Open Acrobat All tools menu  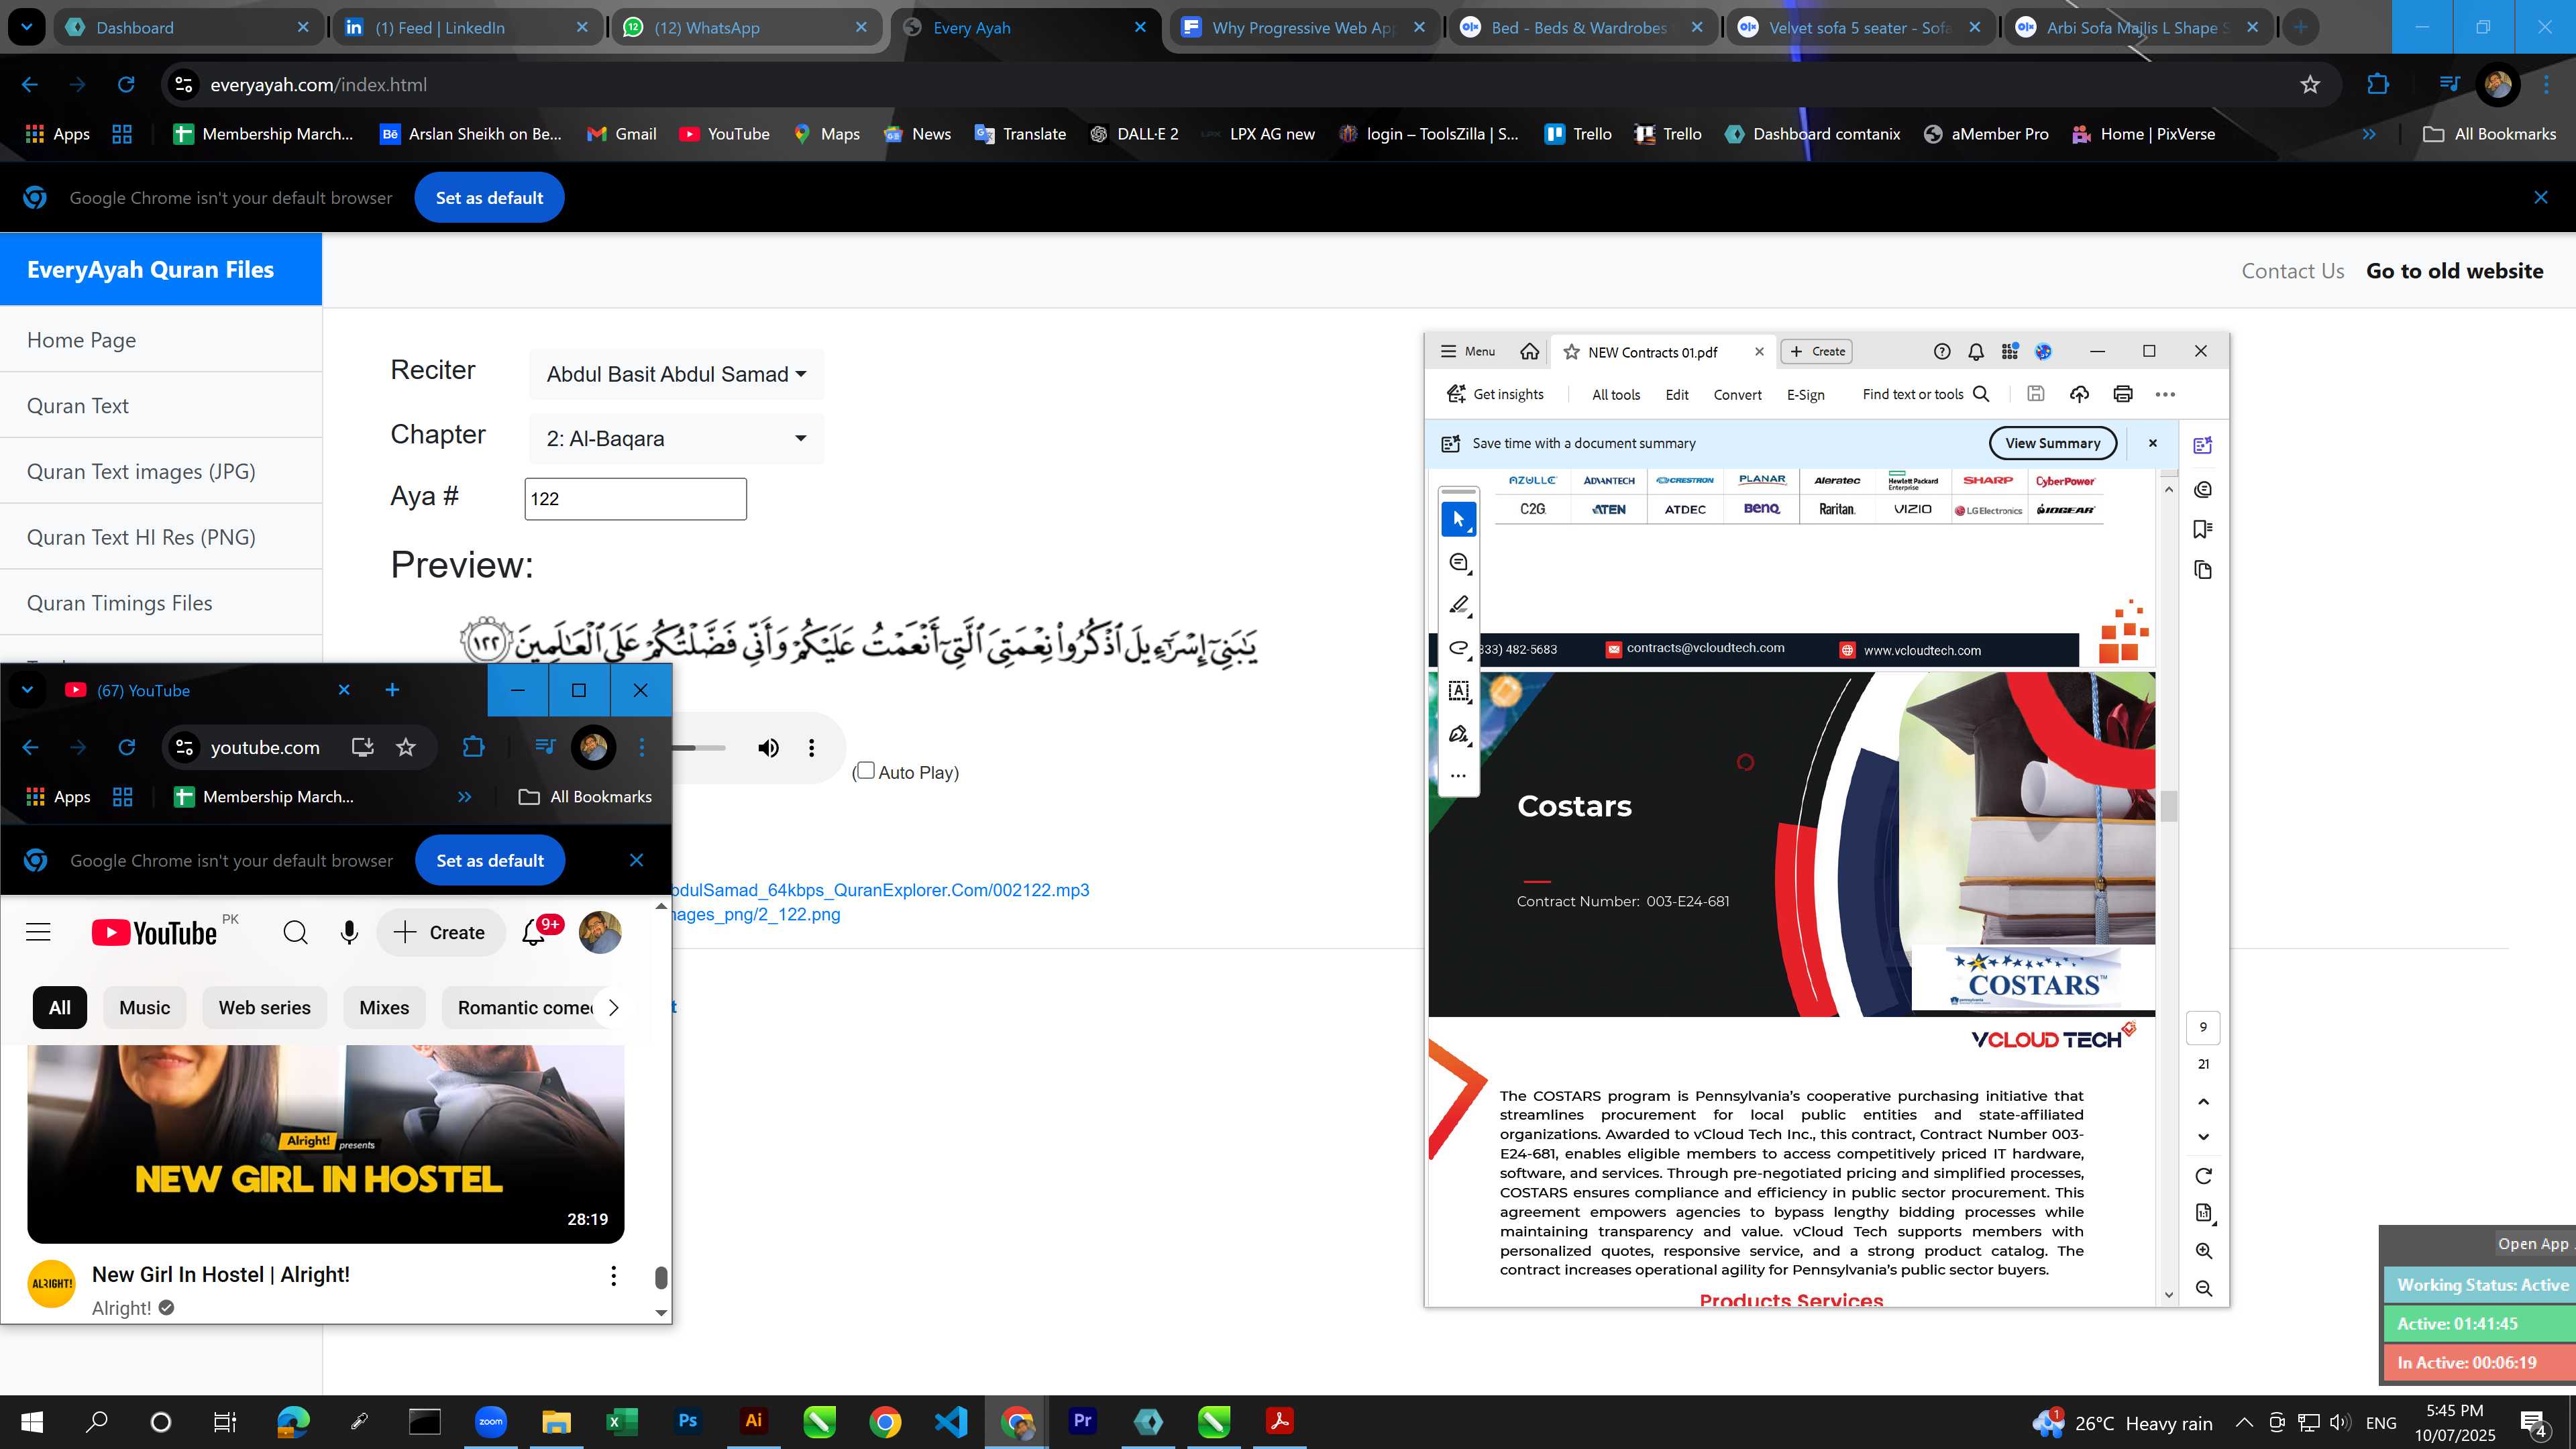pyautogui.click(x=1616, y=394)
